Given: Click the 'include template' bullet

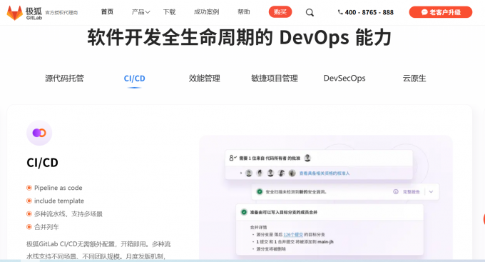Looking at the screenshot, I should [59, 201].
